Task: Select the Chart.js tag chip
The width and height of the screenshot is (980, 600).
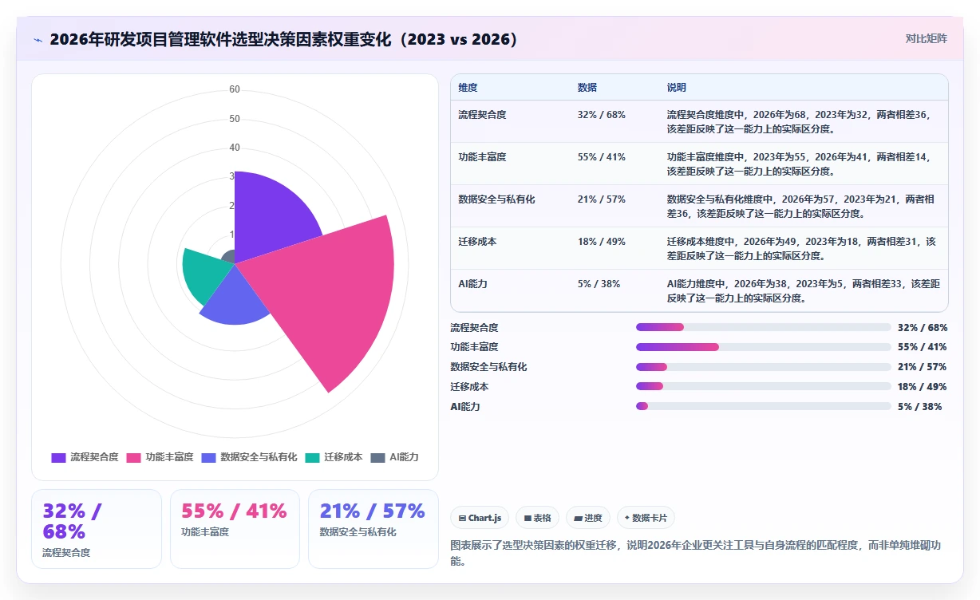Action: coord(480,518)
